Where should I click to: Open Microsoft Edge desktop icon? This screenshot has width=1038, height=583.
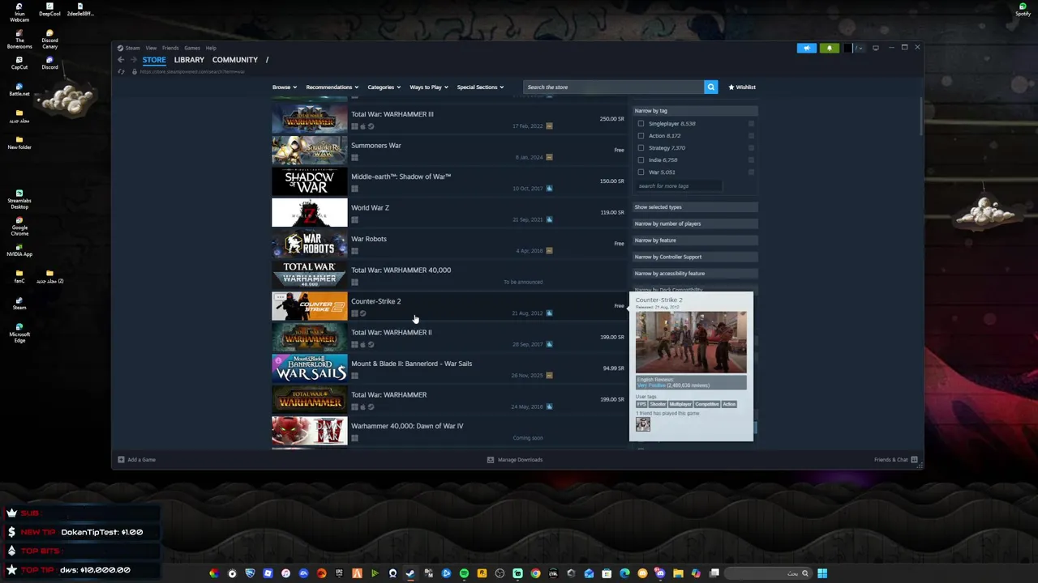19,332
